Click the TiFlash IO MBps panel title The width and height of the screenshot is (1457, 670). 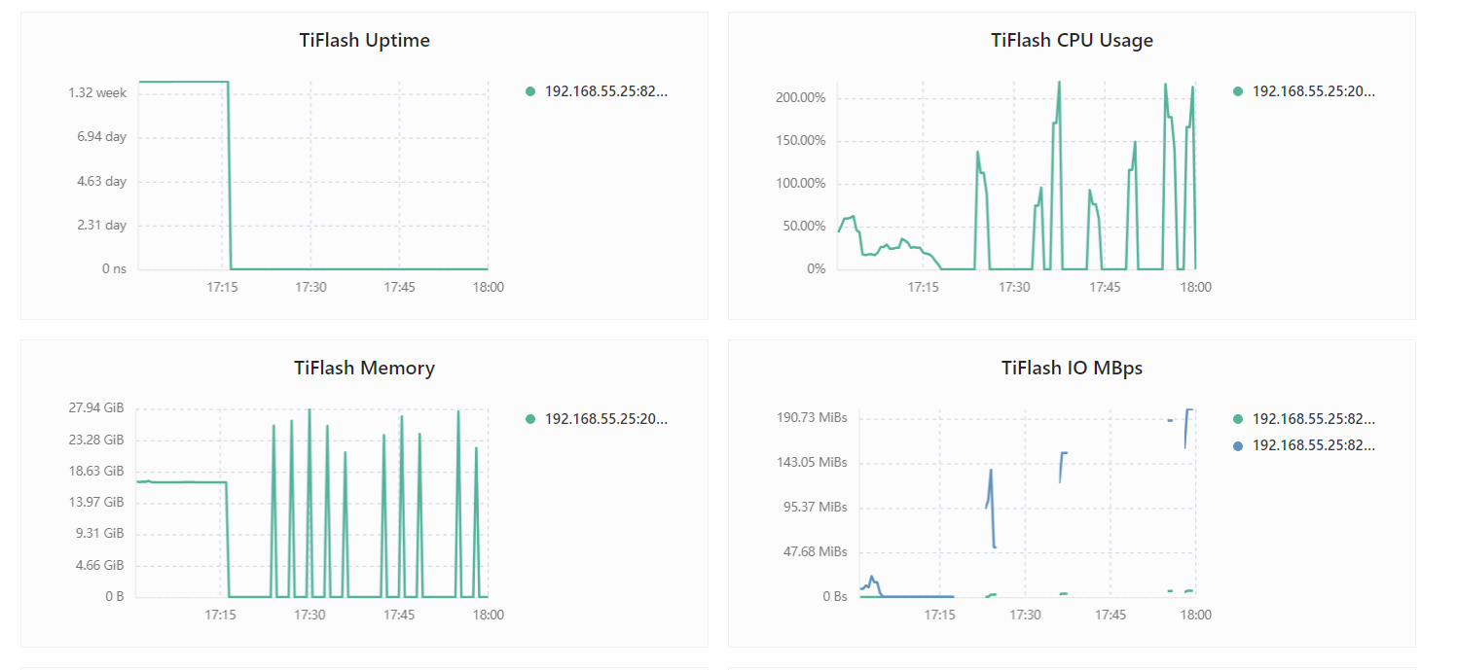coord(1072,369)
